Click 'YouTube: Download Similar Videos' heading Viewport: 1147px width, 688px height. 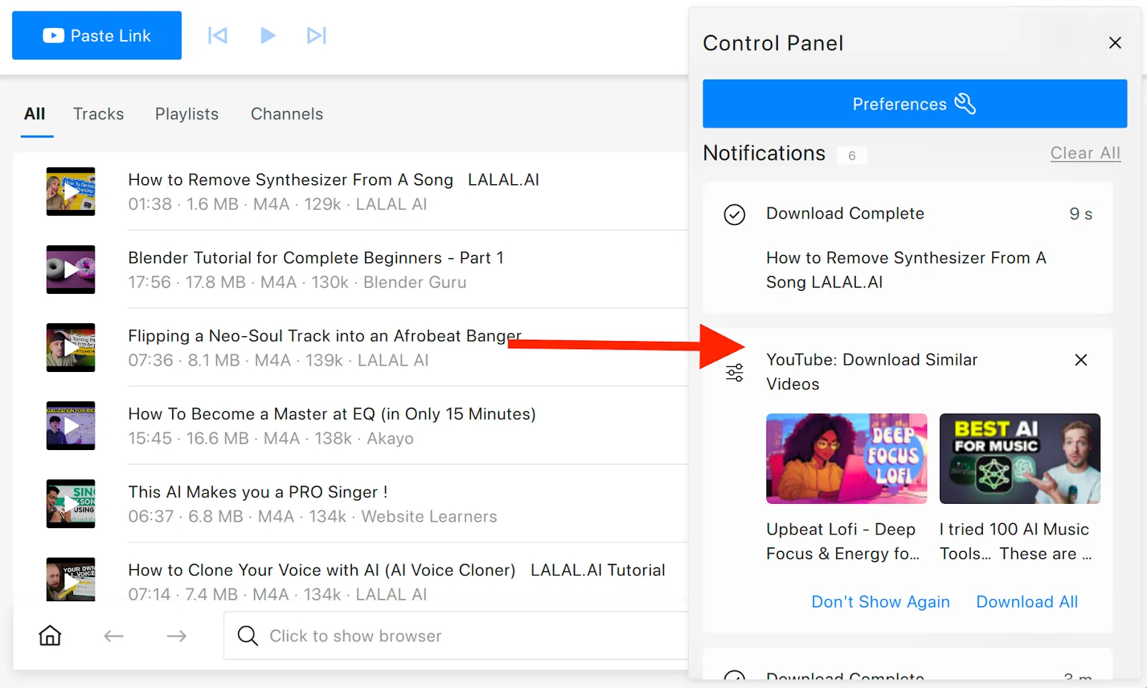pos(872,372)
